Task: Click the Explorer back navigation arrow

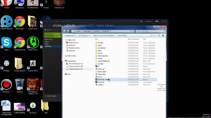Action: tap(65, 31)
